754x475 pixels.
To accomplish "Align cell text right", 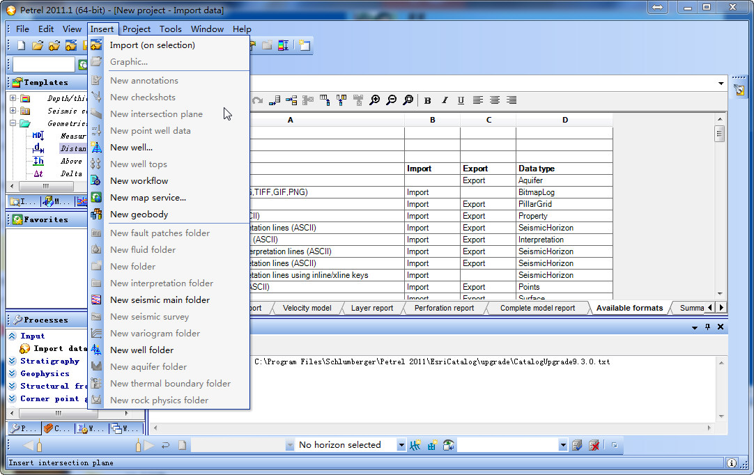I will pyautogui.click(x=511, y=100).
